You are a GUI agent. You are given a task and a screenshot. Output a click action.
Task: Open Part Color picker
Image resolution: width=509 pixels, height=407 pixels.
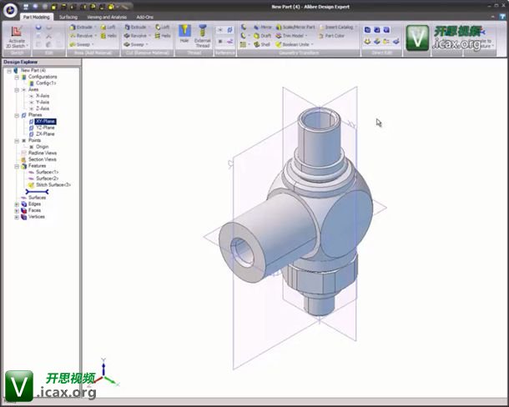tap(334, 36)
